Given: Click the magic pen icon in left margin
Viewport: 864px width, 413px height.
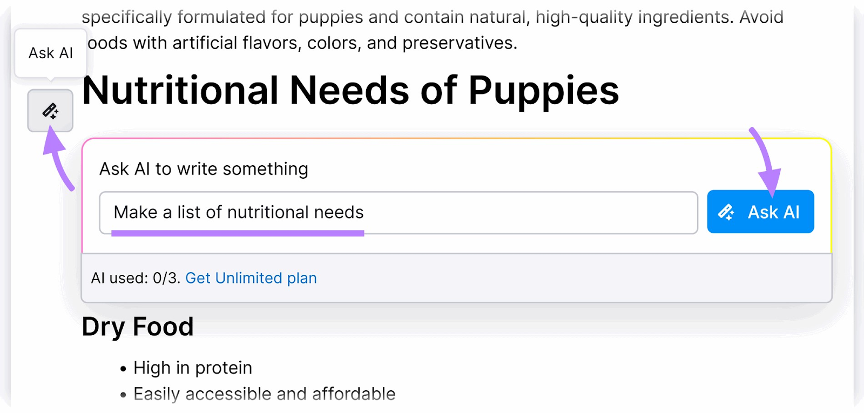Looking at the screenshot, I should point(50,111).
